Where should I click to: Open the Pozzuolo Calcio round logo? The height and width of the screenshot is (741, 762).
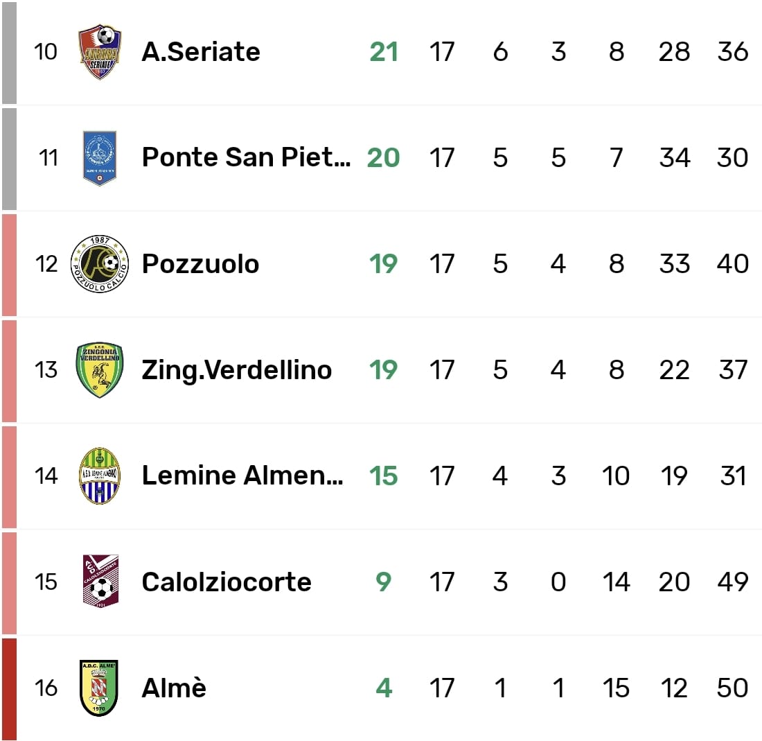tap(100, 264)
